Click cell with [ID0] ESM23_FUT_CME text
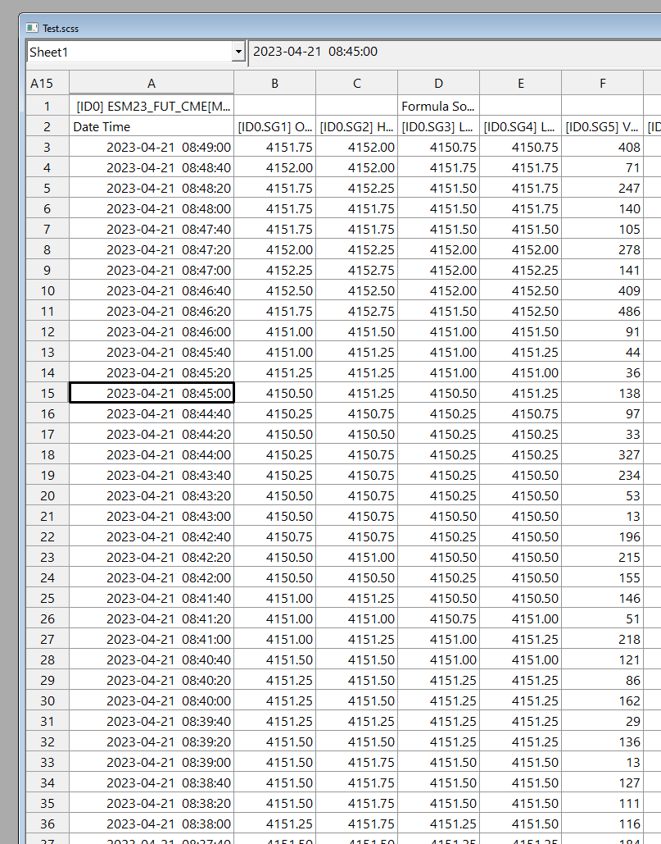661x844 pixels. coord(152,106)
